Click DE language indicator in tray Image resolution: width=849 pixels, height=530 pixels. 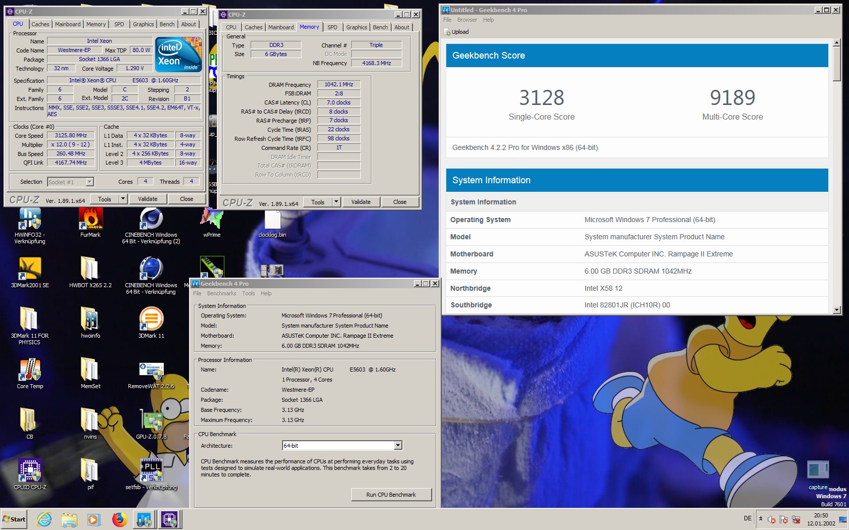coord(747,518)
